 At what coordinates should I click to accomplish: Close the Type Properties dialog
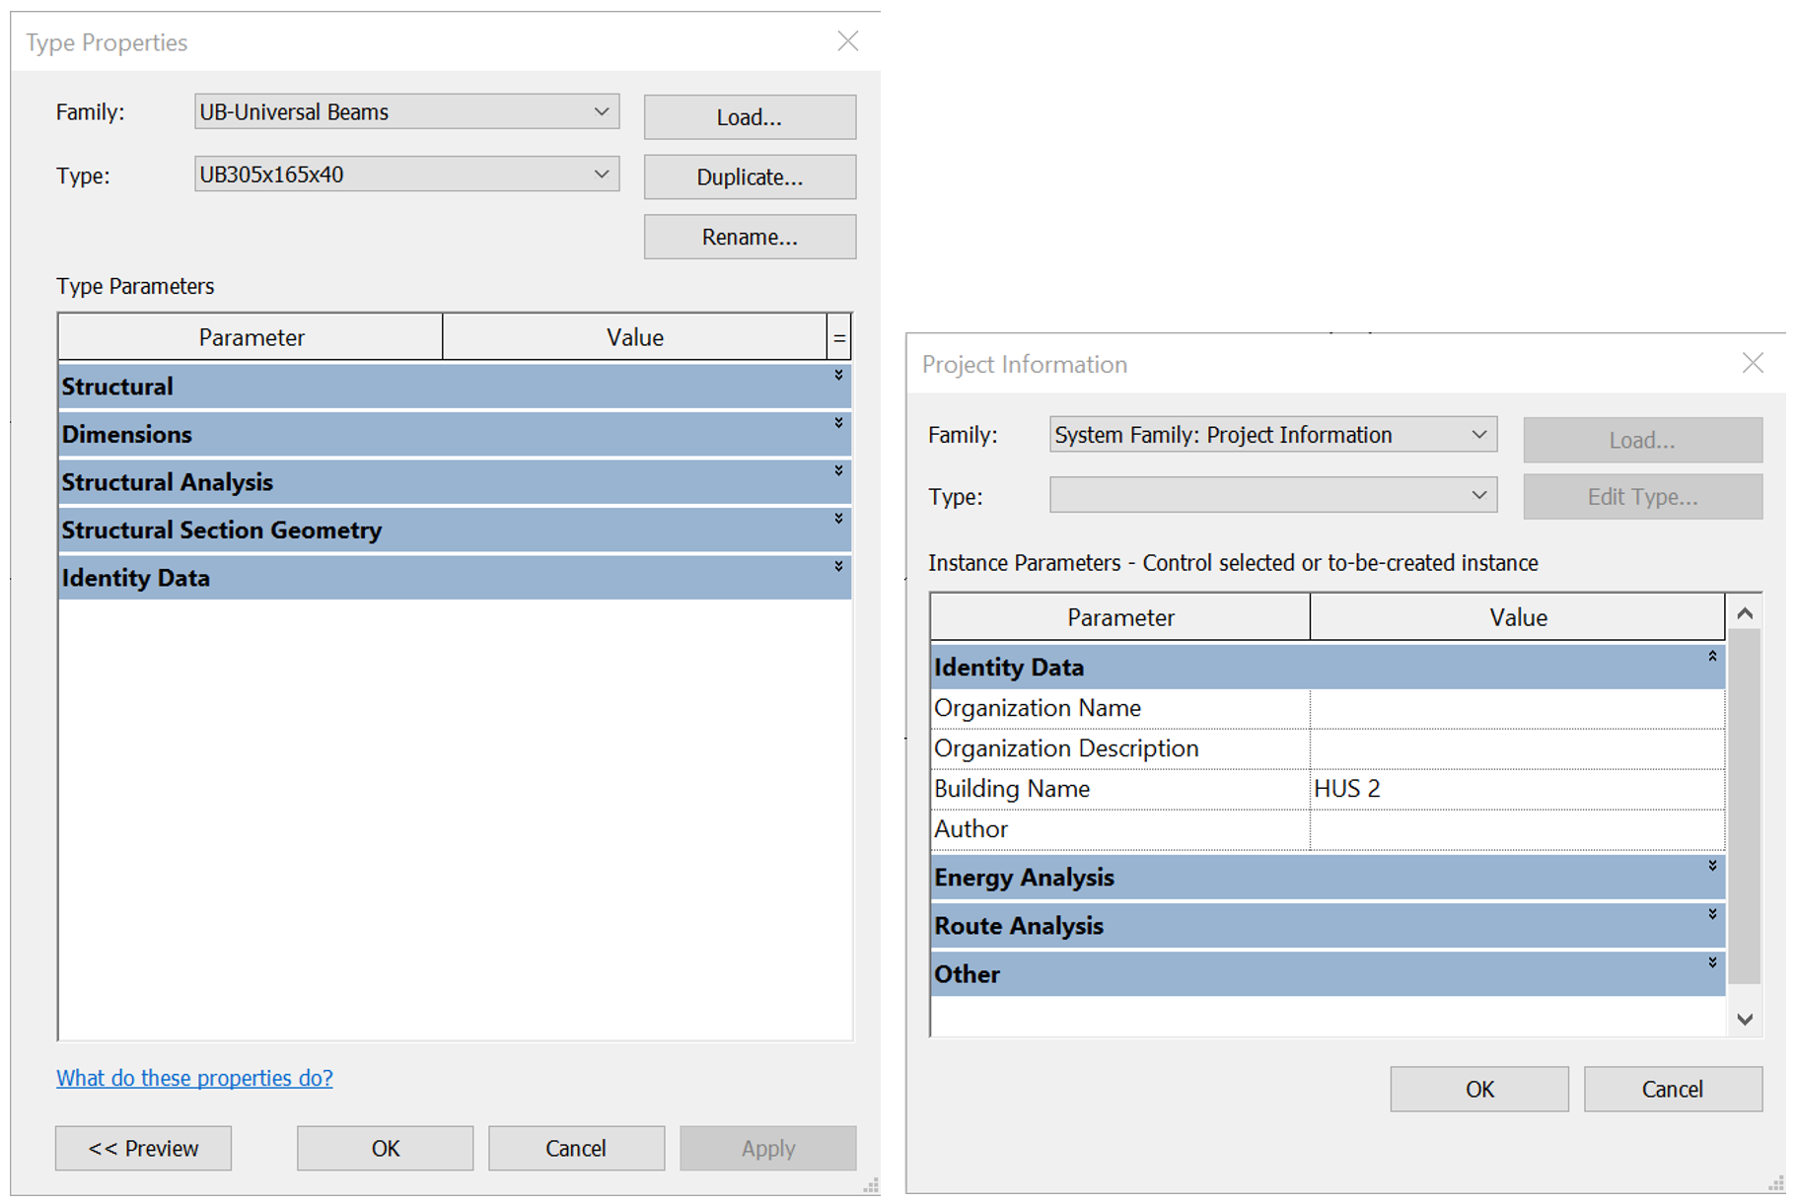point(848,41)
